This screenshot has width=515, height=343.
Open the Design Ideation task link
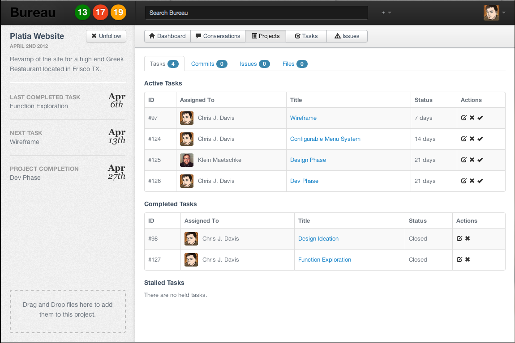(318, 238)
